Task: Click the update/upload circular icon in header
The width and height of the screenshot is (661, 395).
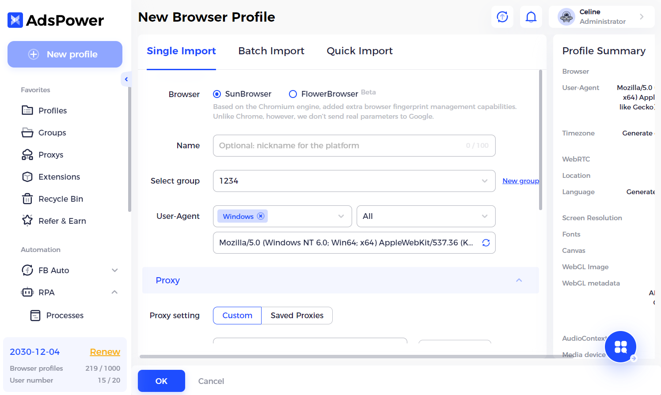Action: (x=502, y=17)
